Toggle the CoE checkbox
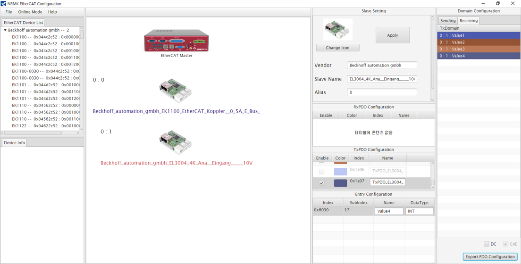This screenshot has width=521, height=264. [506, 244]
